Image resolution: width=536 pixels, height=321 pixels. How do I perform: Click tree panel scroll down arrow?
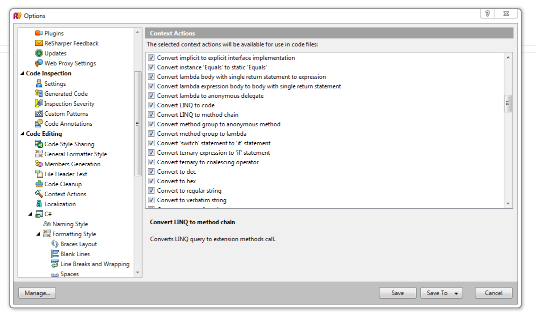137,273
